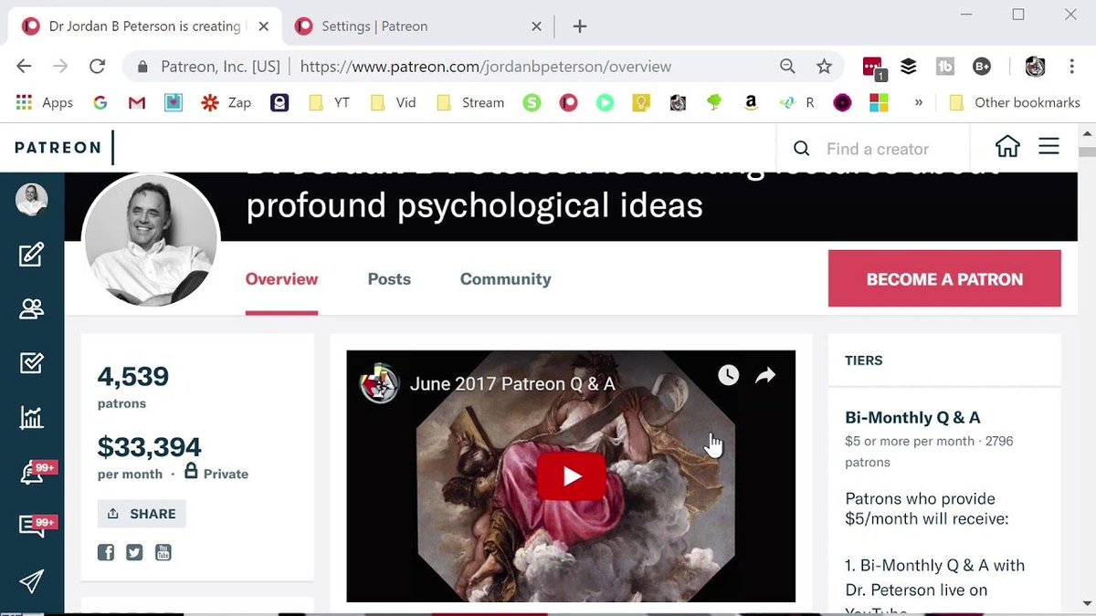Click the share arrow on the video
The height and width of the screenshot is (616, 1096).
[x=765, y=375]
